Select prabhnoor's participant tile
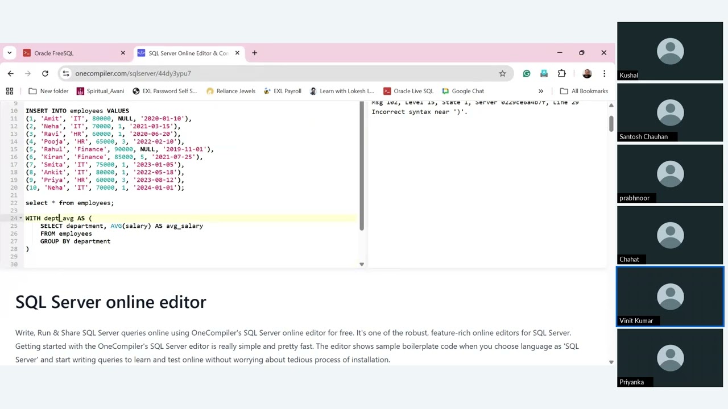Screen dimensions: 728x409 (670, 174)
